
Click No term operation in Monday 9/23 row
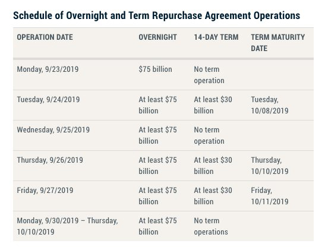(209, 75)
